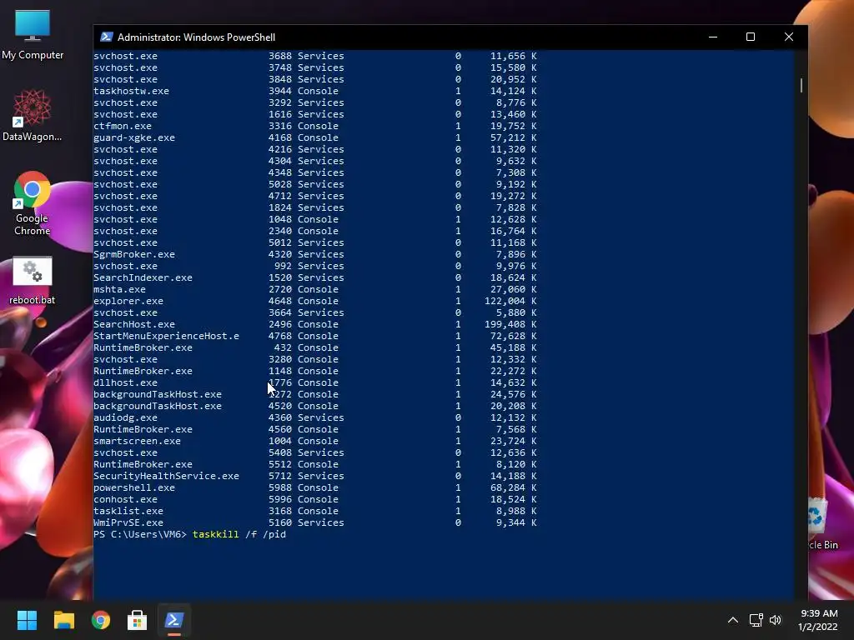Image resolution: width=854 pixels, height=640 pixels.
Task: Click the PowerShell vertical scrollbar thumb
Action: tap(801, 86)
